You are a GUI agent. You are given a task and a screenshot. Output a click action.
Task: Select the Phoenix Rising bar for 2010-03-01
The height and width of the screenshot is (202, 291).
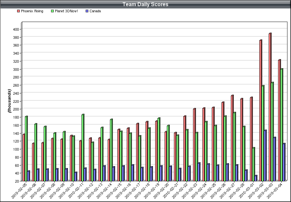[251, 139]
